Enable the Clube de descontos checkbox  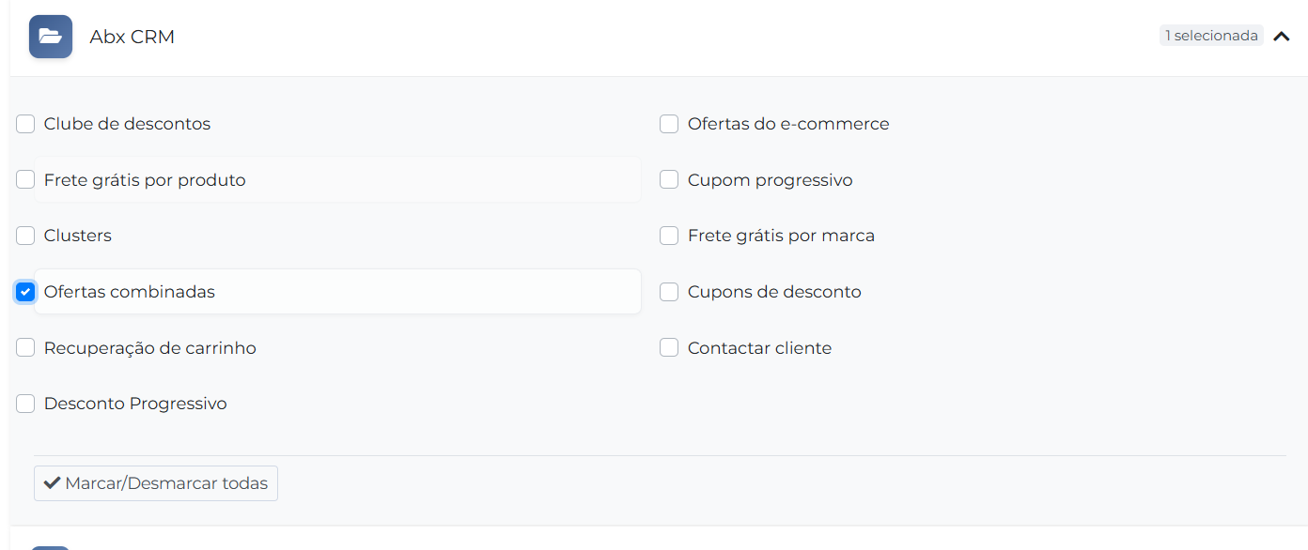tap(25, 124)
